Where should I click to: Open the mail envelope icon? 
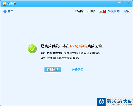[101, 11]
